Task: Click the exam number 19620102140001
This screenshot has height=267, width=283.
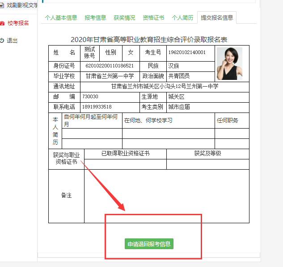Action: pyautogui.click(x=187, y=53)
